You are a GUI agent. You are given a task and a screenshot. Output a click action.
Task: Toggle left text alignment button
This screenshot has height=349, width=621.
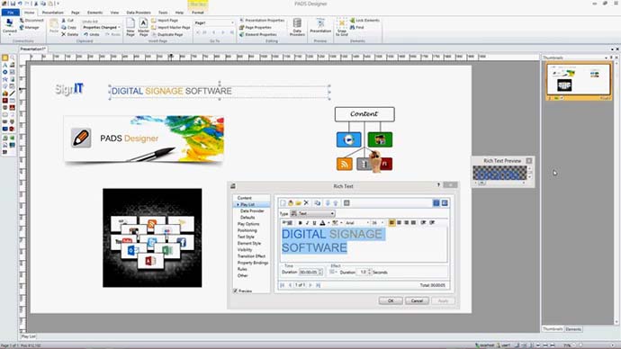pos(391,223)
